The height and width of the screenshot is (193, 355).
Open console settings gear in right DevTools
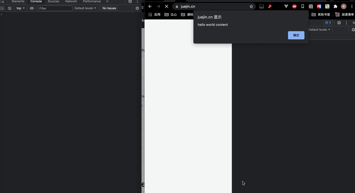(x=353, y=30)
